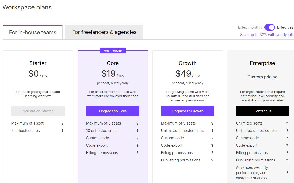Click question mark beside Growth Billing permissions
294x183 pixels.
click(x=212, y=153)
